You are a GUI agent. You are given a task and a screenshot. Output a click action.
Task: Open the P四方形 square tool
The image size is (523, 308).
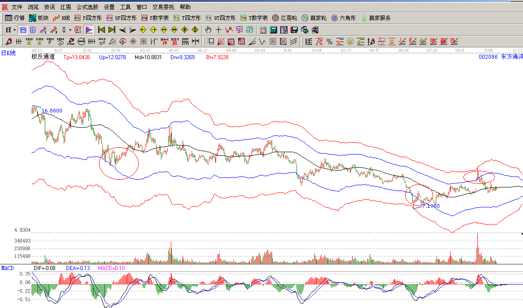tap(88, 18)
